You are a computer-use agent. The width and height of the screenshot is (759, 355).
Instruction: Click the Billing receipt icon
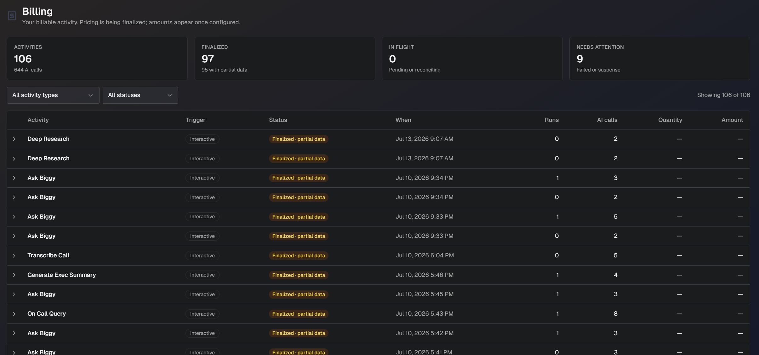click(12, 16)
